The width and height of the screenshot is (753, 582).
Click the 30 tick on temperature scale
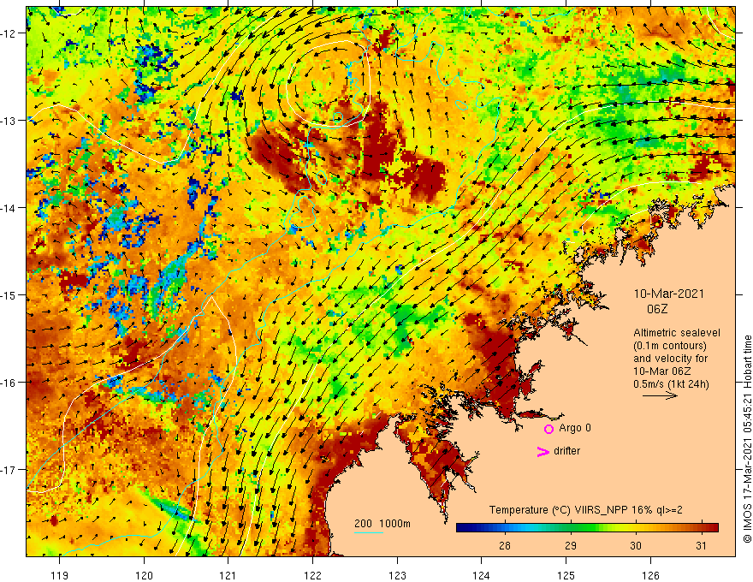pyautogui.click(x=635, y=545)
